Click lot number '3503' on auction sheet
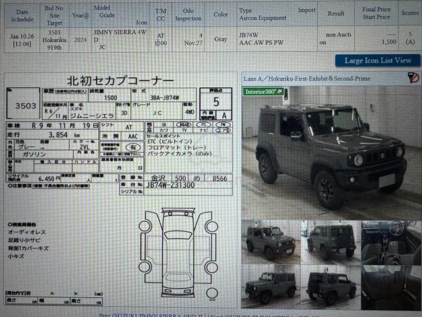 (26, 106)
